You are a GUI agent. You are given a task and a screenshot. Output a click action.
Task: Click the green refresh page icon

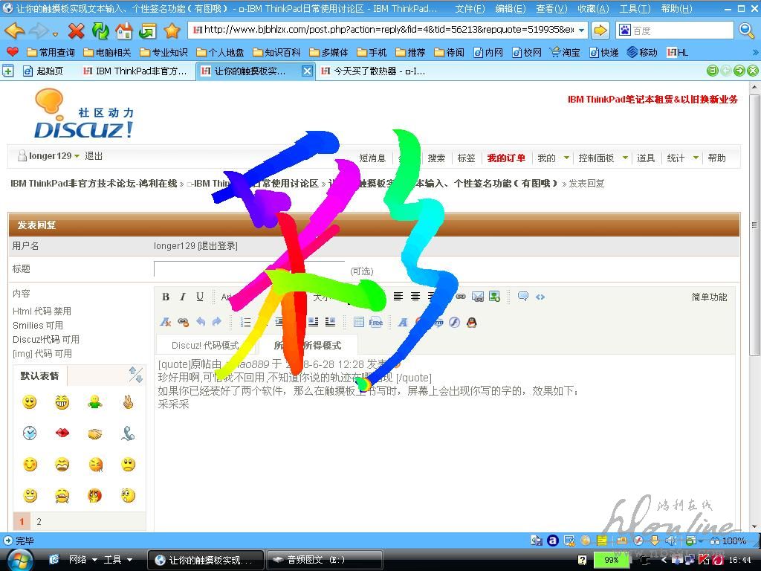click(100, 30)
